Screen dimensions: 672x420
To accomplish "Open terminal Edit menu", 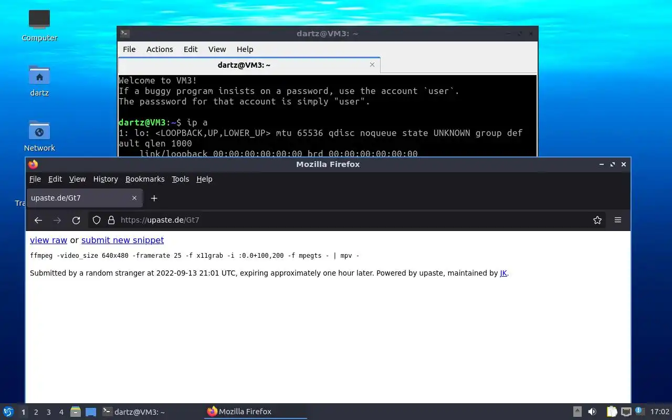I will [x=191, y=49].
